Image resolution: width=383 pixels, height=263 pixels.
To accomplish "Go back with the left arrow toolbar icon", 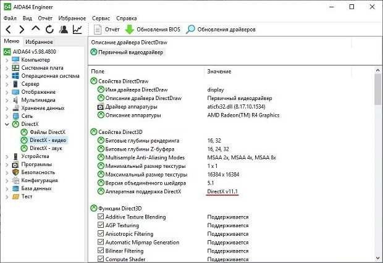I will [x=8, y=30].
